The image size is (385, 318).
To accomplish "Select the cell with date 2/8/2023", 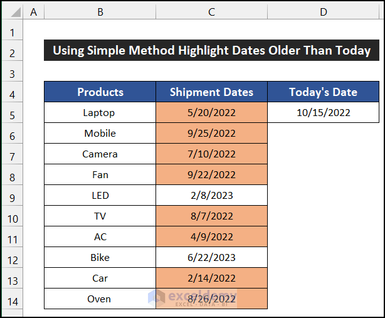I will (211, 196).
